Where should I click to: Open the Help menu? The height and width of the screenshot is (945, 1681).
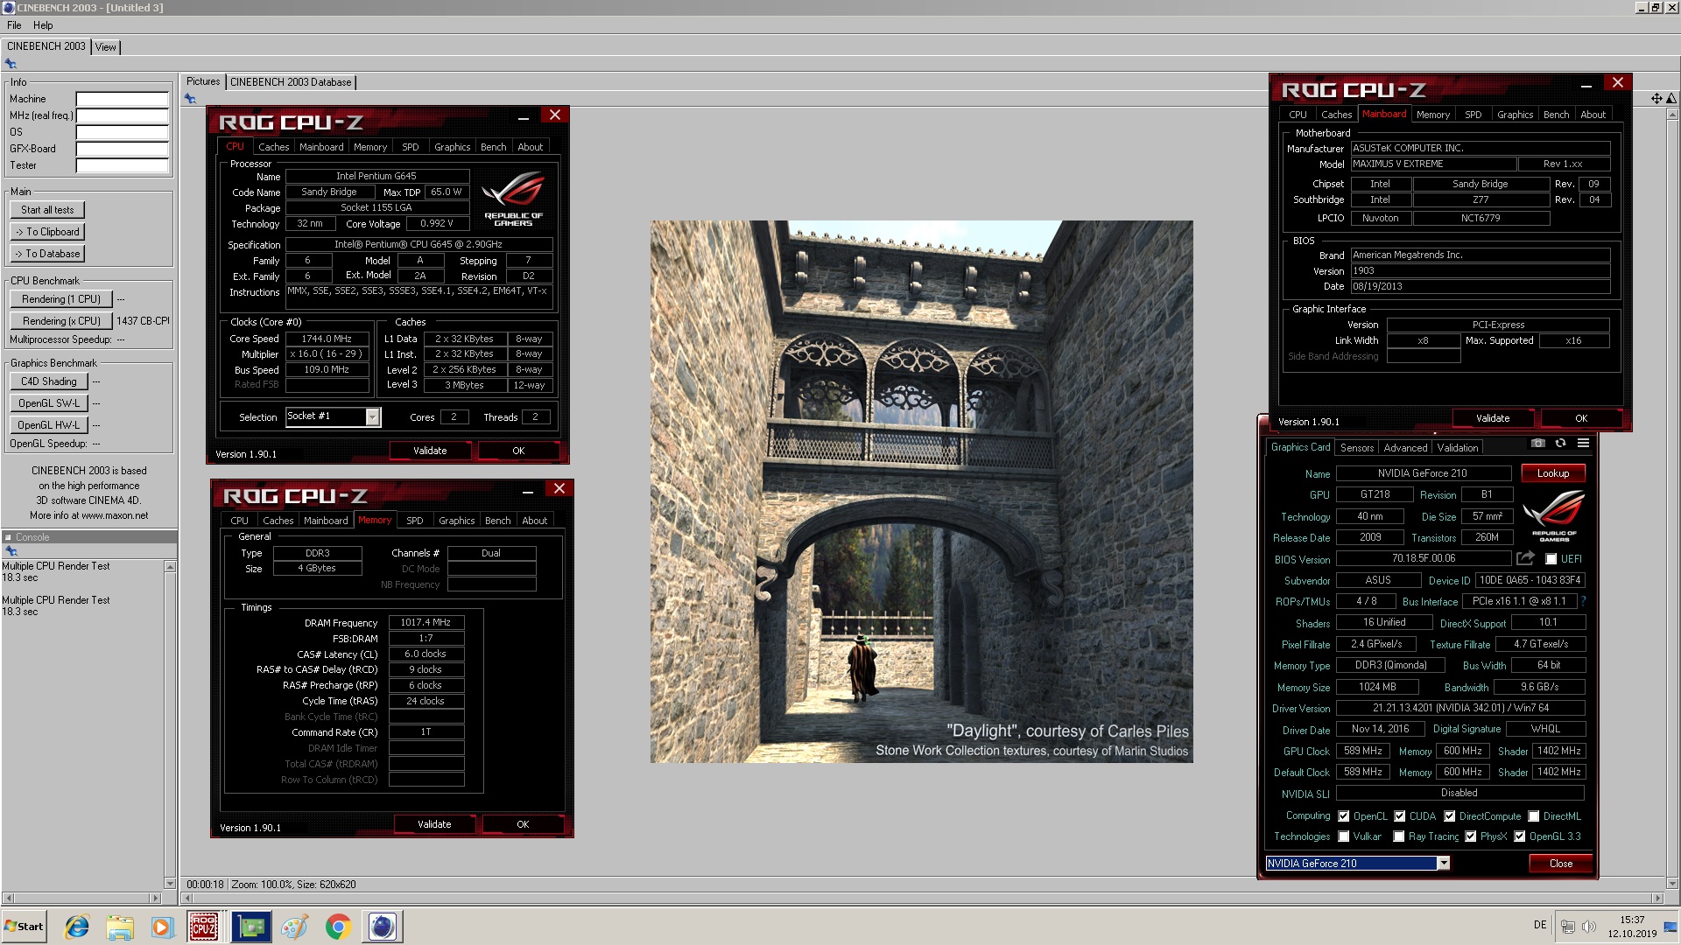43,25
